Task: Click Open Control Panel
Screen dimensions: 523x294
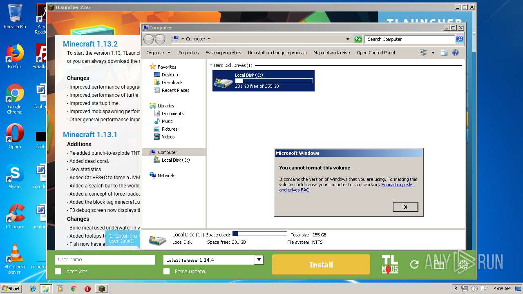Action: (x=375, y=53)
